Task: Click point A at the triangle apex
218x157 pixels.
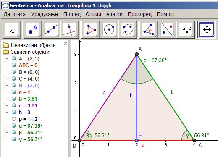Action: click(137, 54)
